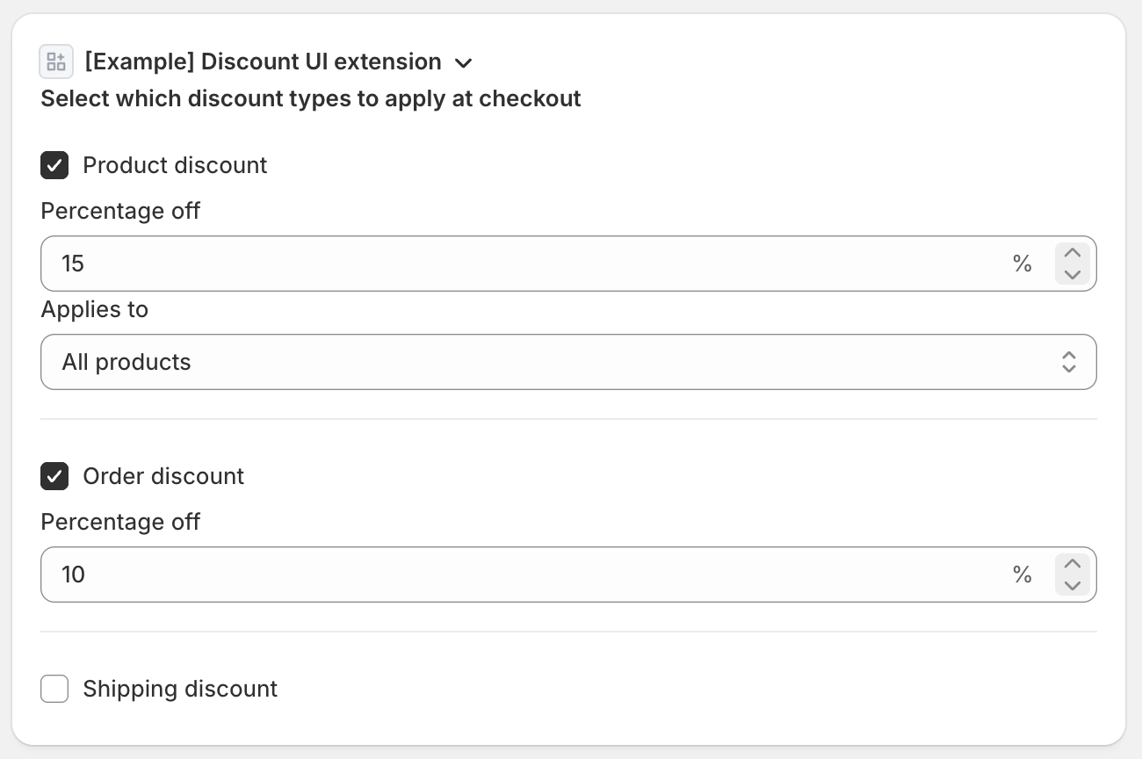Click the Product discount label text

pos(175,165)
